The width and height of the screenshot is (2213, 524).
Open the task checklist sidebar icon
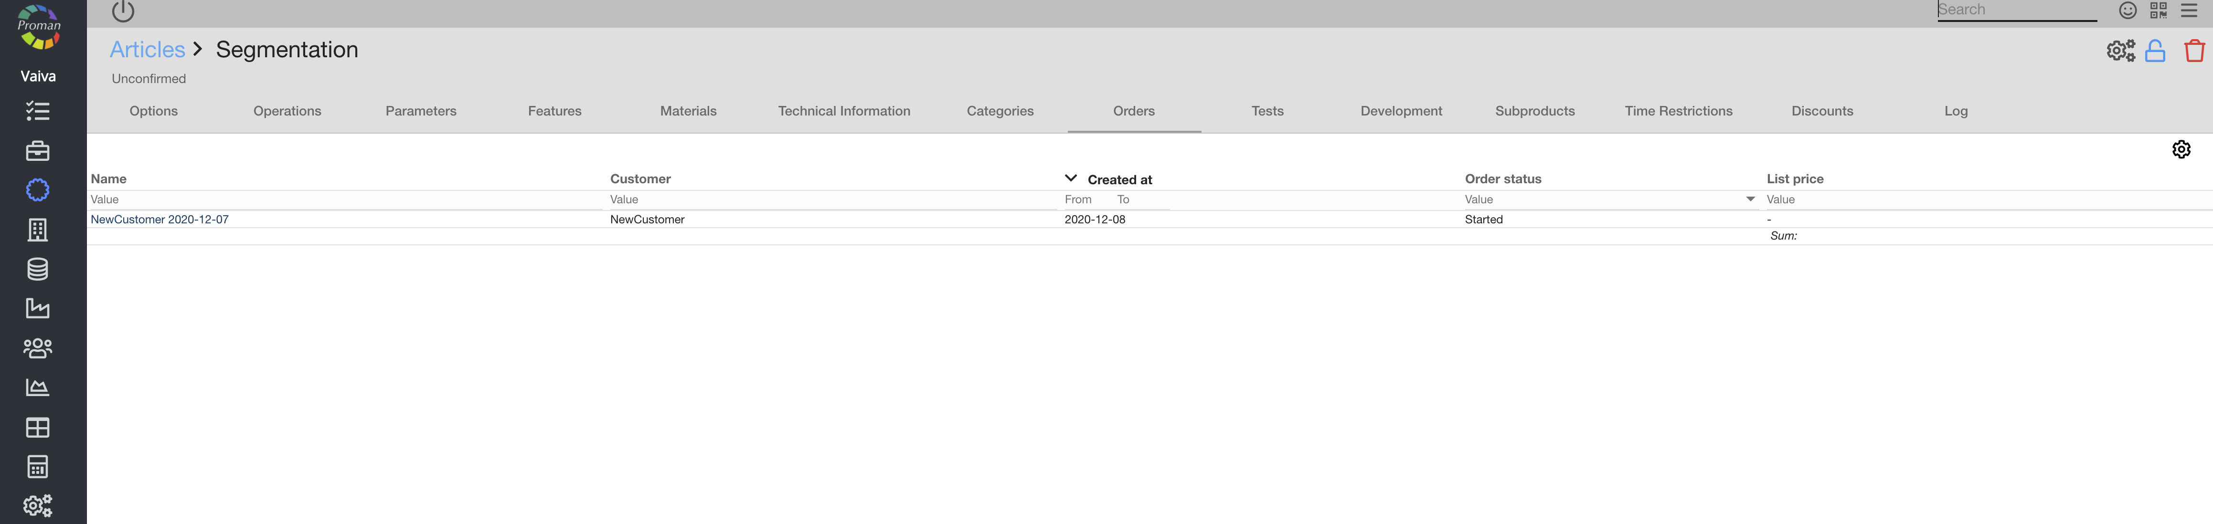click(38, 111)
